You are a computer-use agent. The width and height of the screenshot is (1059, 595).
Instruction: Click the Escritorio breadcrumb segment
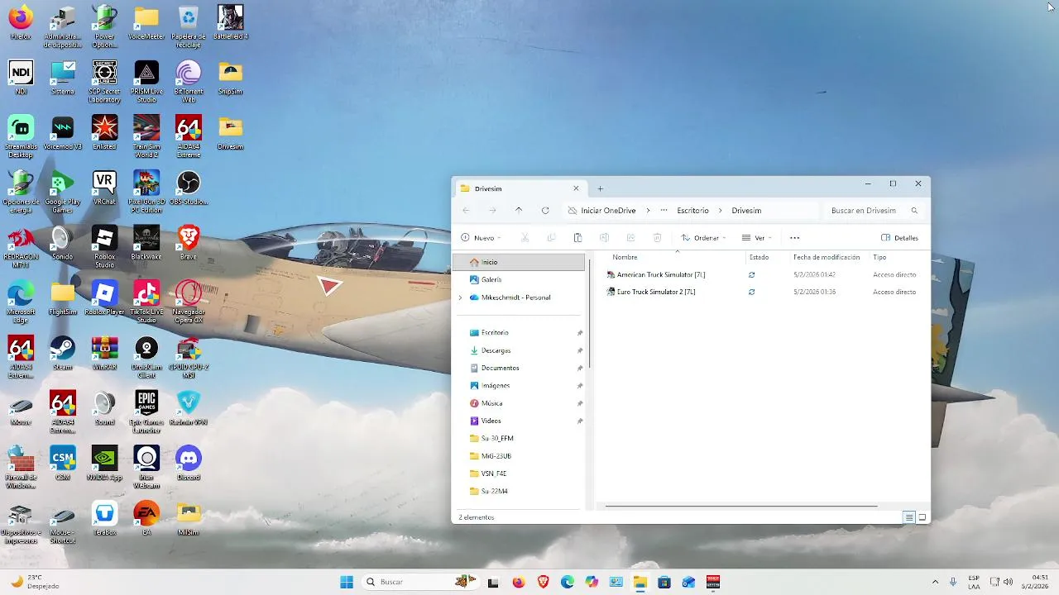click(x=692, y=211)
